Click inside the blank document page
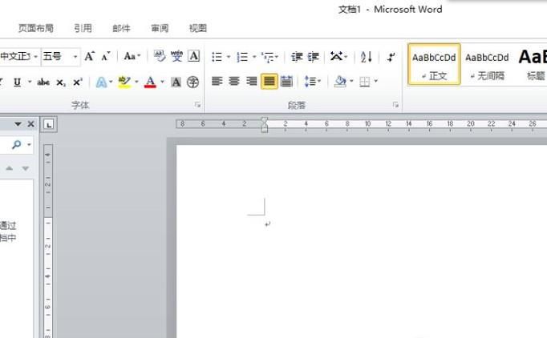This screenshot has width=547, height=338. pos(362,240)
